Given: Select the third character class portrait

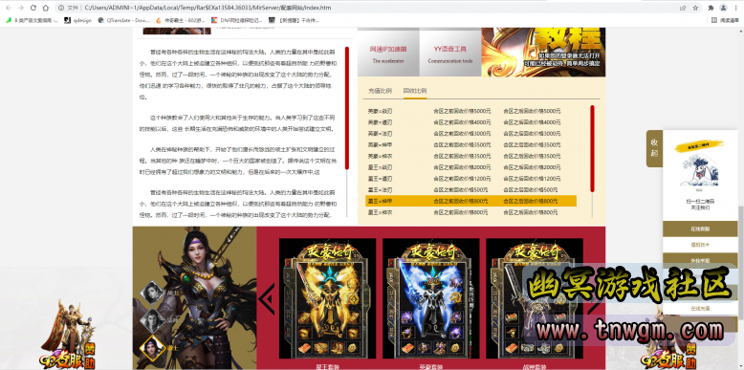Looking at the screenshot, I should [152, 348].
